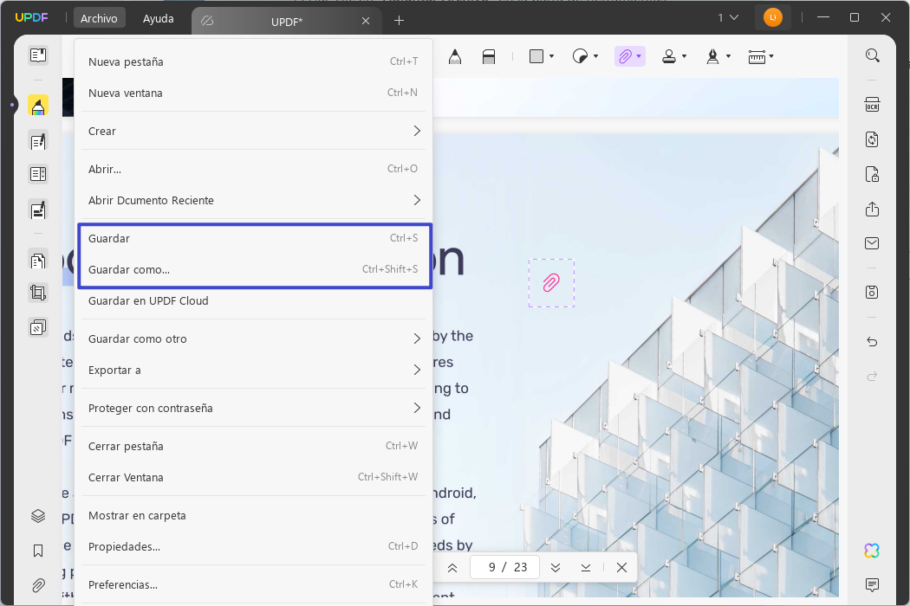Screen dimensions: 910x606
Task: Open the Signature tool dropdown
Action: 729,56
